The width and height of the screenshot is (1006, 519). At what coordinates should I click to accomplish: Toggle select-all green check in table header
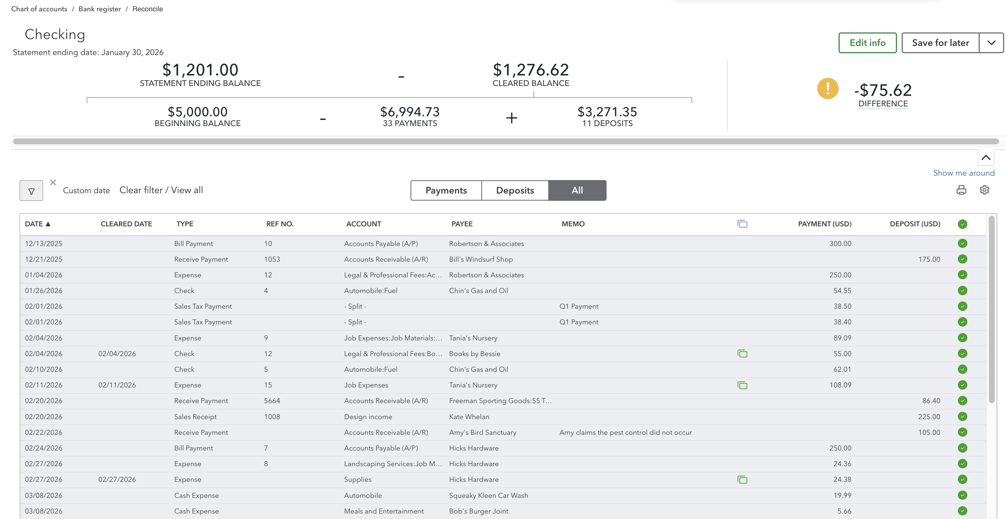[962, 224]
